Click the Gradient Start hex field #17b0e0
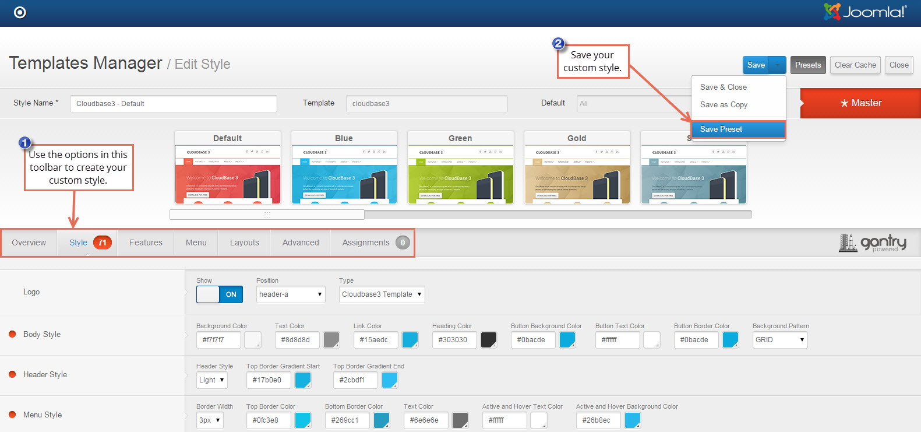921x432 pixels. pos(269,380)
